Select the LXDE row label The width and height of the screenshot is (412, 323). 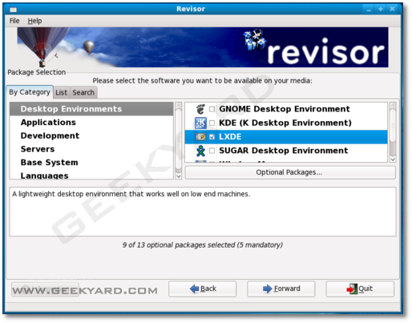[230, 137]
